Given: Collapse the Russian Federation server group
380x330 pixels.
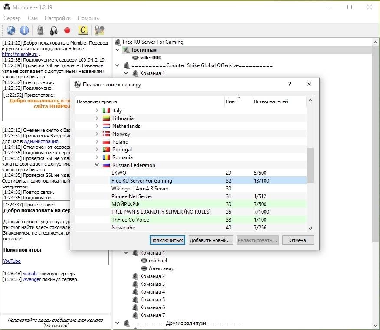Looking at the screenshot, I should pos(97,165).
